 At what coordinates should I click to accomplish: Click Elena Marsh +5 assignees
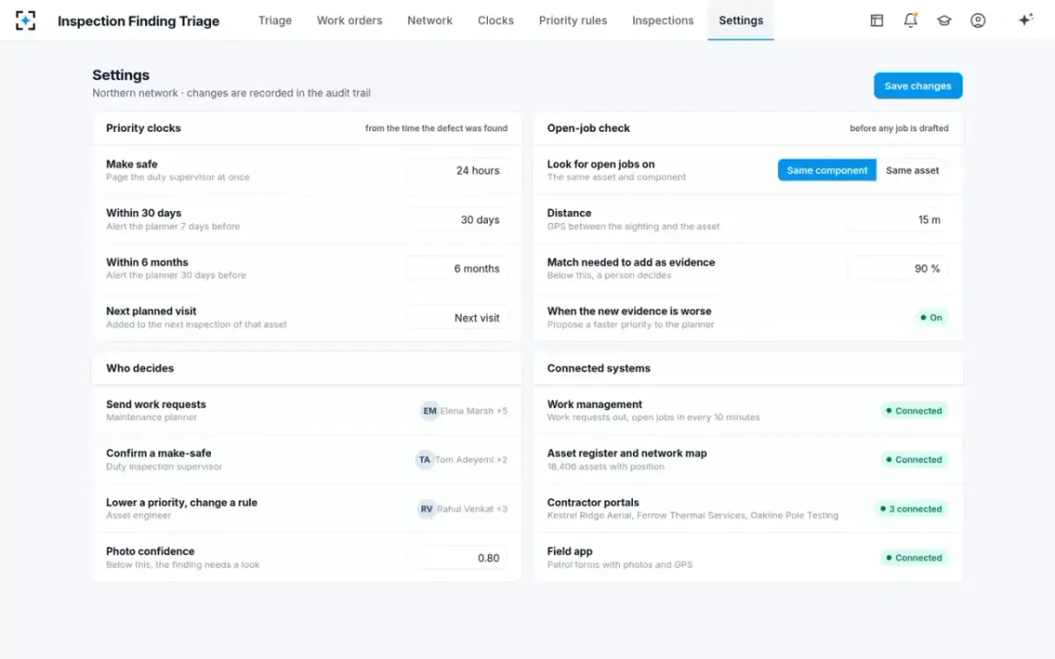tap(474, 410)
